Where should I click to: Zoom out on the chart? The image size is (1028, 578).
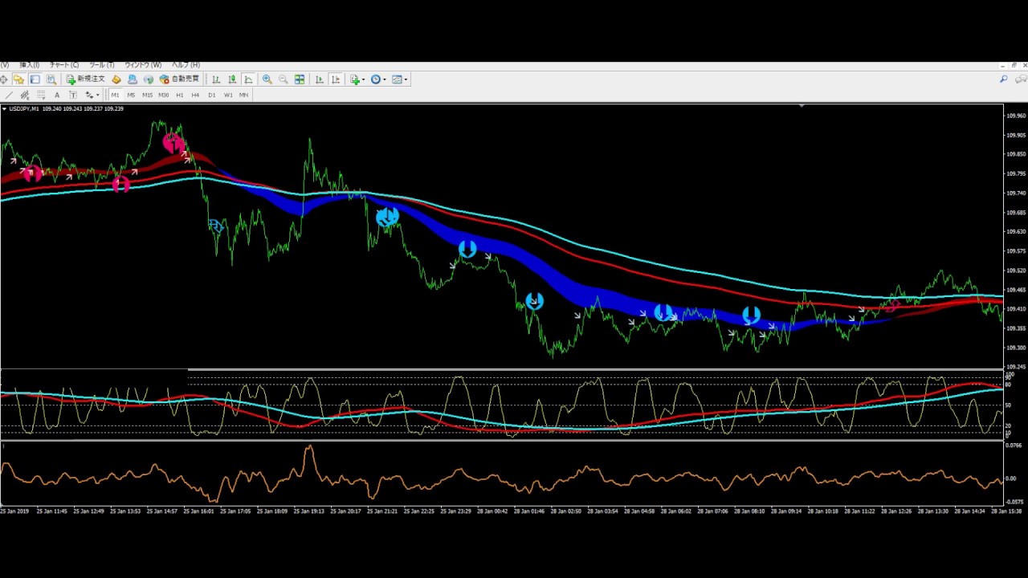283,79
